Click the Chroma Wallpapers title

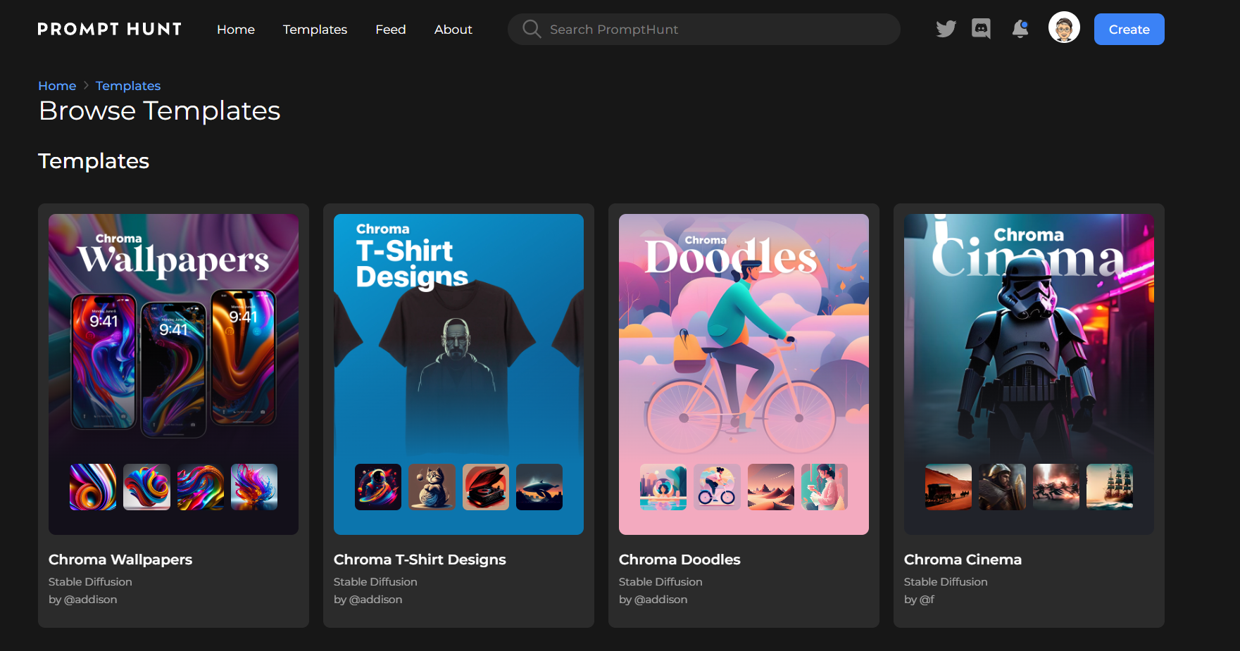coord(120,560)
